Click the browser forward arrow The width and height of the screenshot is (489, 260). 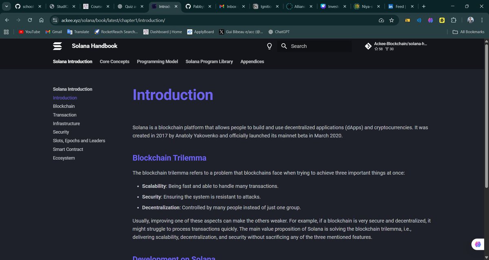coord(18,20)
